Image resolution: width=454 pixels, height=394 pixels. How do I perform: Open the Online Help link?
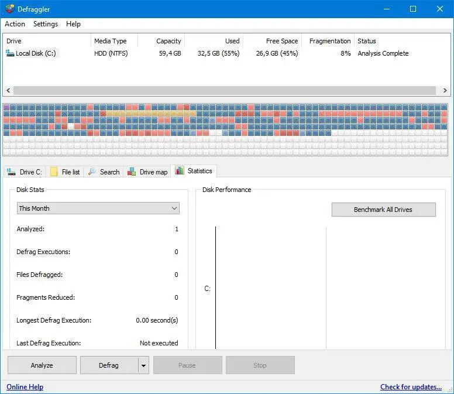pyautogui.click(x=25, y=387)
